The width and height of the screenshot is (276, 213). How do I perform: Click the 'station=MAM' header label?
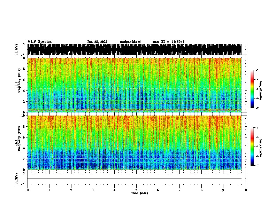(x=130, y=42)
